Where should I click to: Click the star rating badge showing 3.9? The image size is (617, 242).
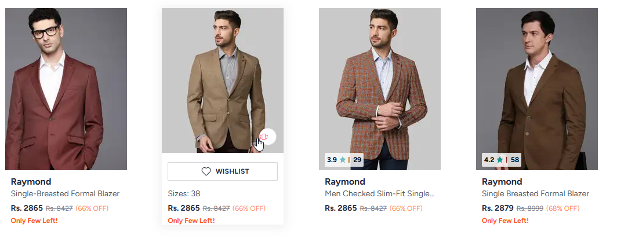coord(344,159)
